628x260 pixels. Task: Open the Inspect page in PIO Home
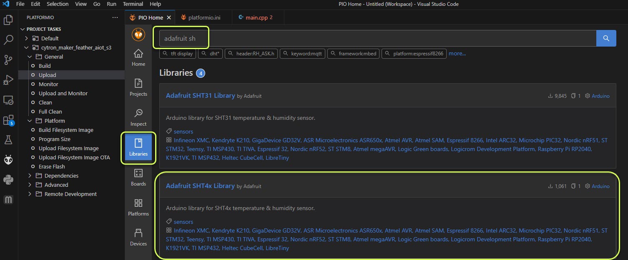(x=138, y=117)
